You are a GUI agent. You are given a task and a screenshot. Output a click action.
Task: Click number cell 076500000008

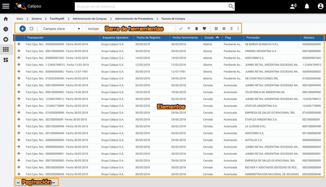(x=311, y=113)
